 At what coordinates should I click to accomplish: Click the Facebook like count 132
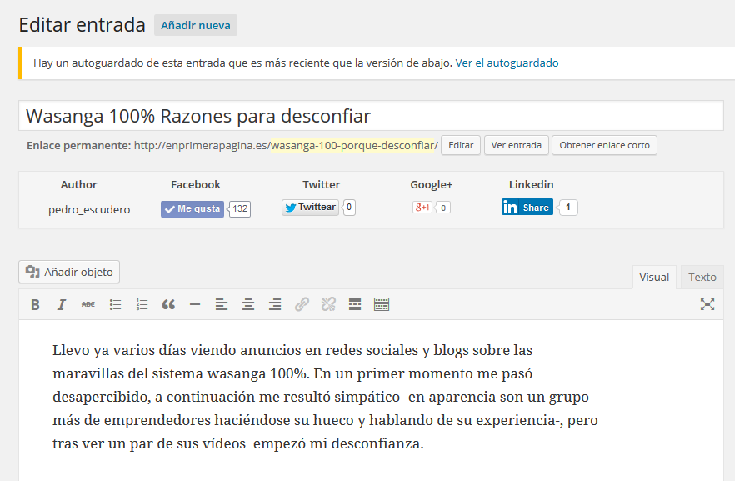pos(240,209)
